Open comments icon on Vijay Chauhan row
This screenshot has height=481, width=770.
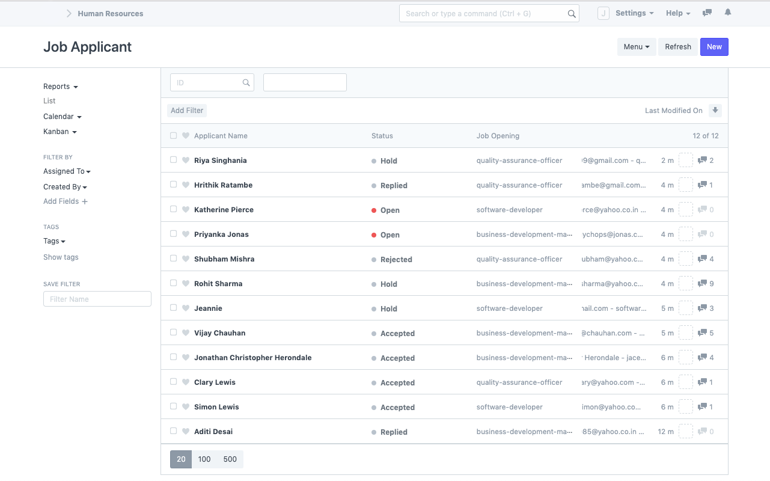(x=702, y=333)
